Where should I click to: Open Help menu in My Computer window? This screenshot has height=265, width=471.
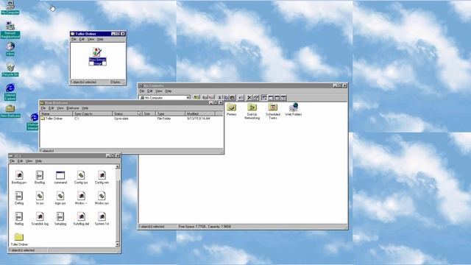click(x=169, y=91)
